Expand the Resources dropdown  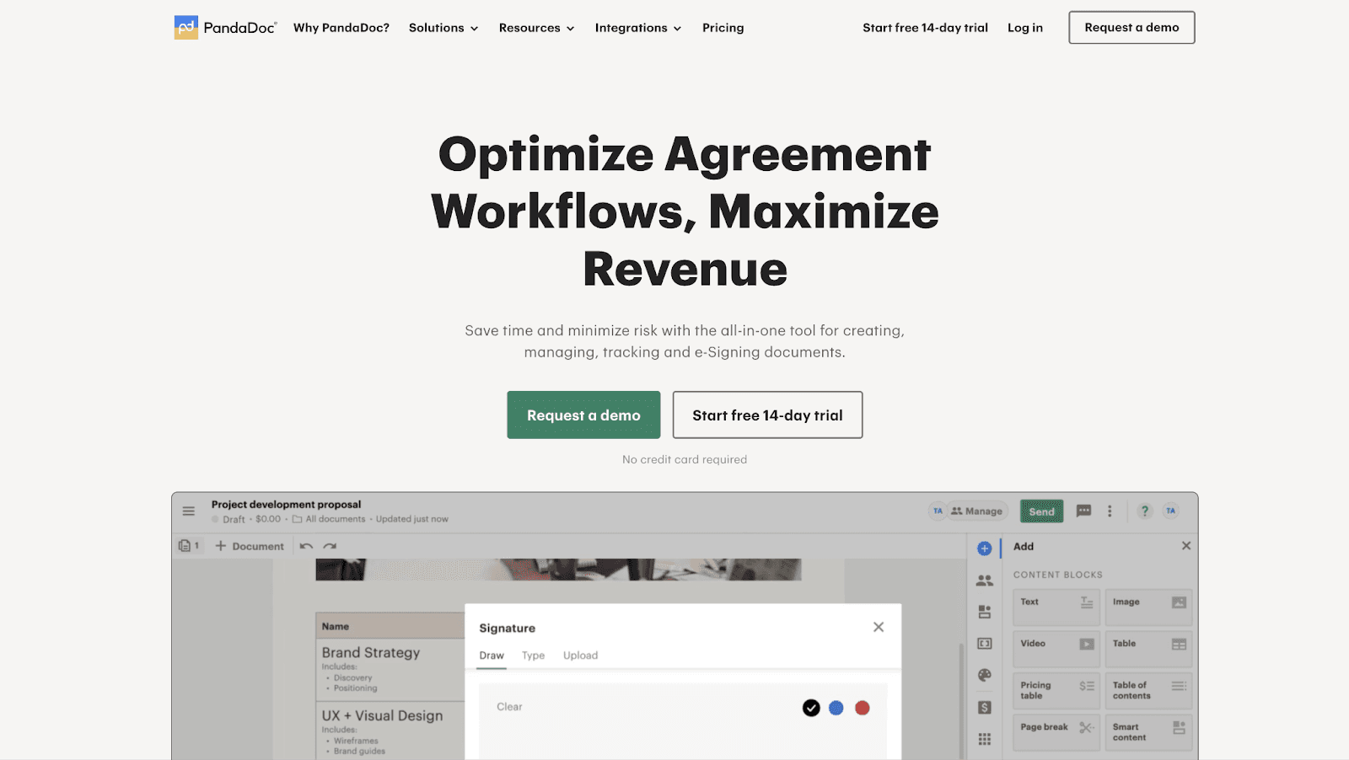click(x=536, y=28)
